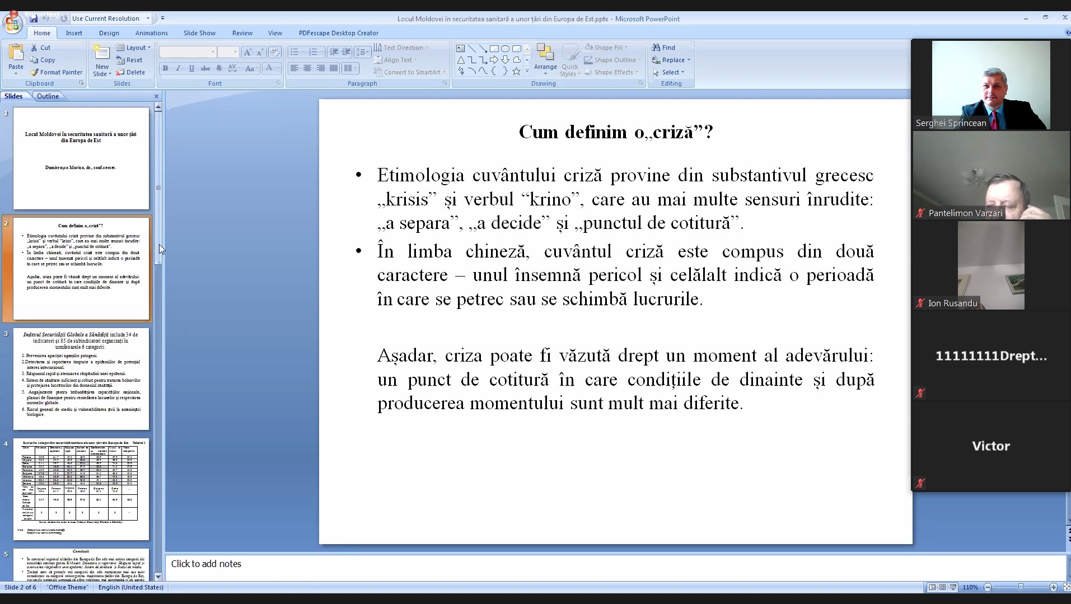Switch to the Outline pane tab

click(x=48, y=96)
